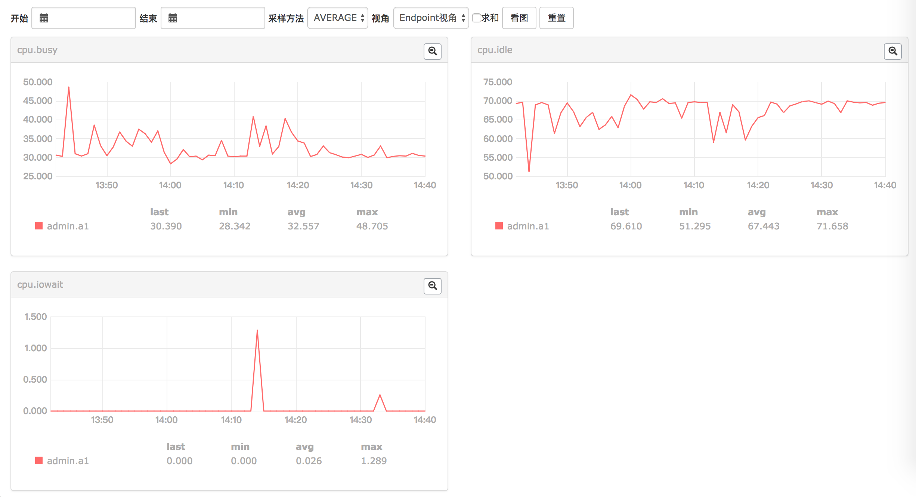The height and width of the screenshot is (497, 916).
Task: Click calendar icon in 开始 field
Action: pyautogui.click(x=44, y=18)
